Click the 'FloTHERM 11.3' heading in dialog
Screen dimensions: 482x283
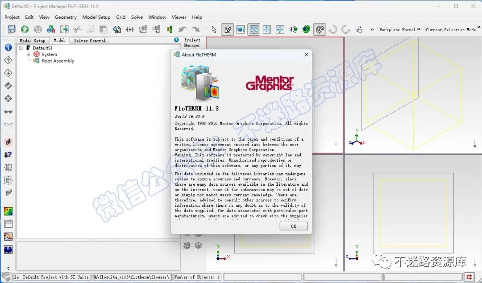click(197, 108)
